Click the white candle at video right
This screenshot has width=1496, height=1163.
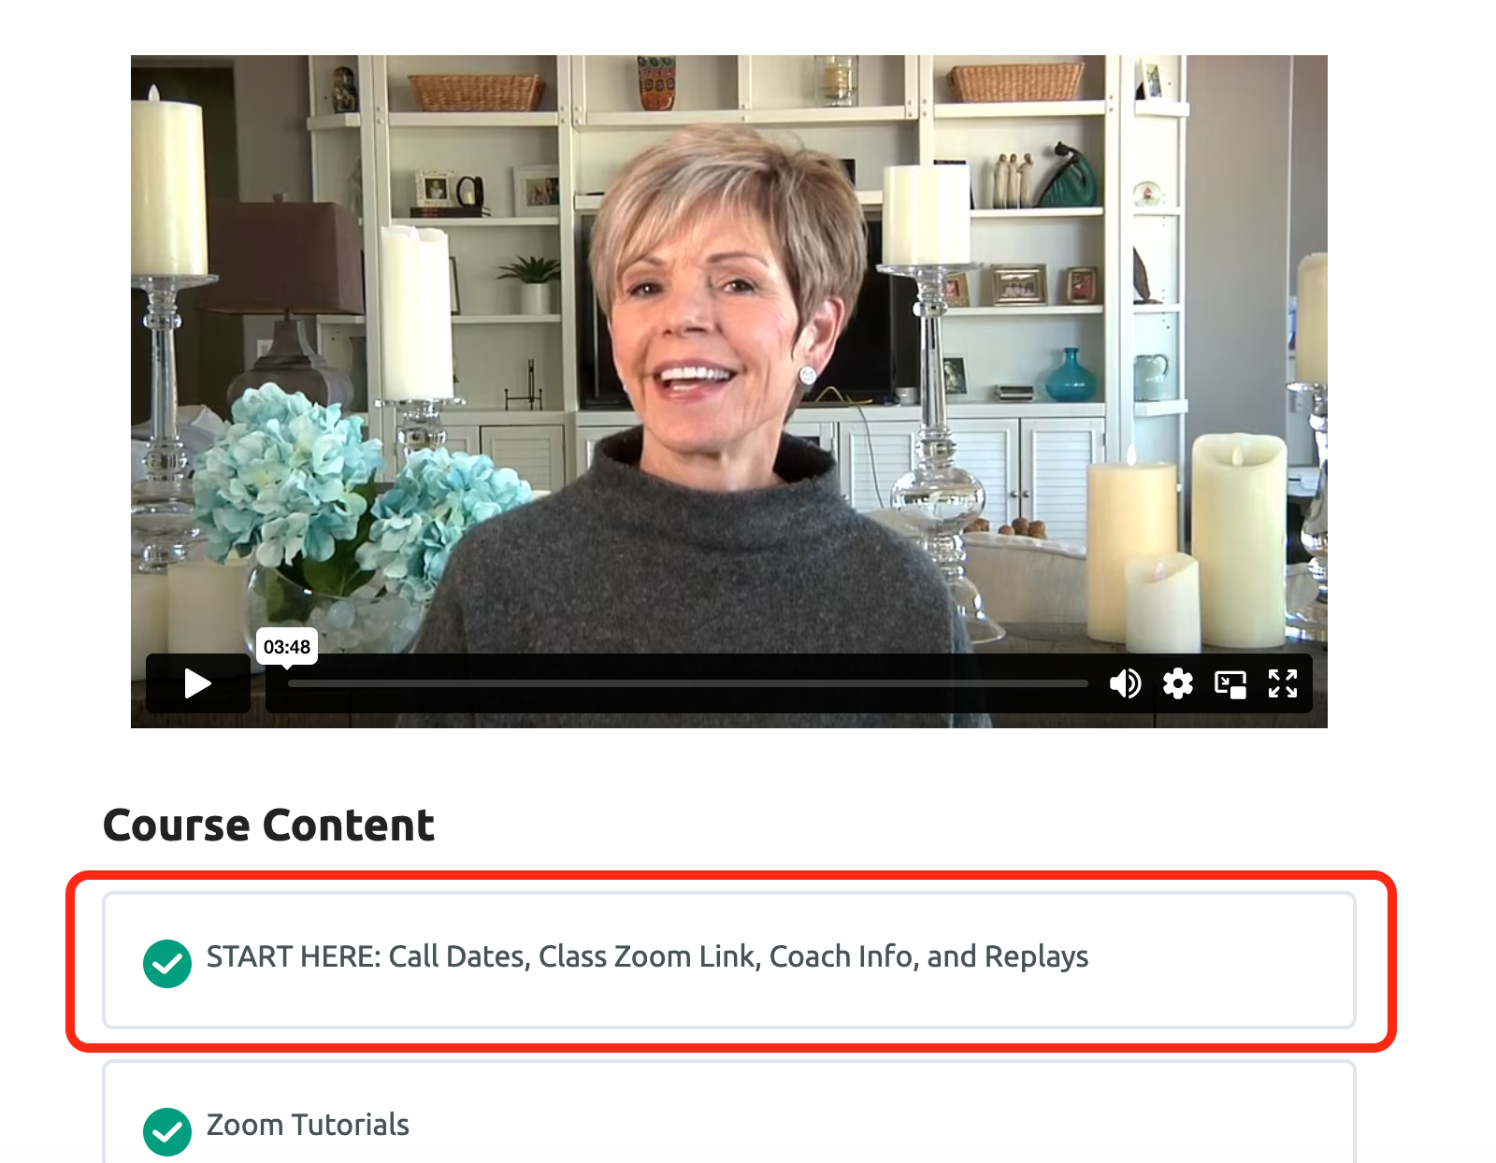(x=1238, y=540)
